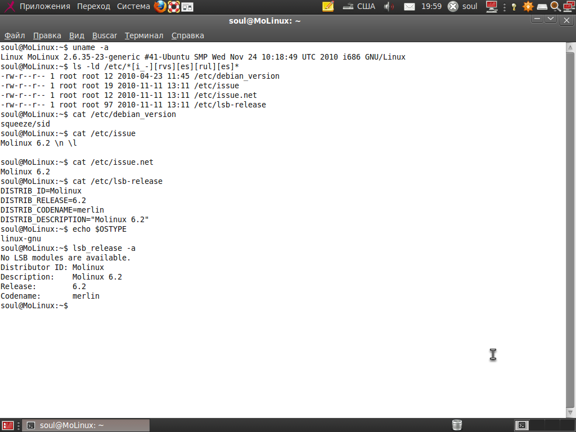Click the show desktop button
This screenshot has width=576, height=432.
(8, 425)
